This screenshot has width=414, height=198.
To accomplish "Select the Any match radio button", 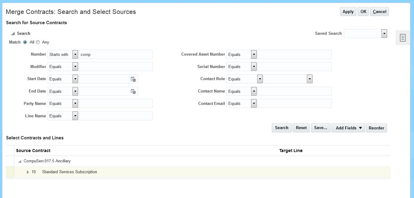I will click(x=38, y=42).
